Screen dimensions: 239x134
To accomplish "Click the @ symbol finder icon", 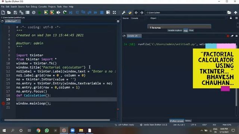I will click(x=34, y=12).
